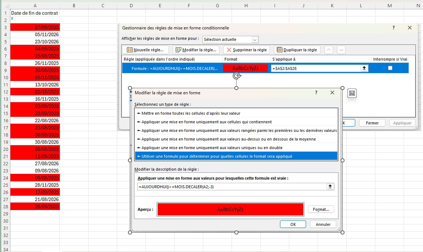Select rule type Utiliser une formule

click(x=236, y=156)
